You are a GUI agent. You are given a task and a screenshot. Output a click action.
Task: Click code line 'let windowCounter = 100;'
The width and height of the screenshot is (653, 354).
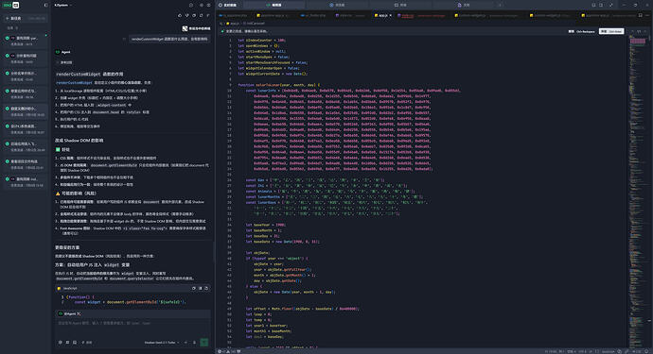click(x=261, y=41)
